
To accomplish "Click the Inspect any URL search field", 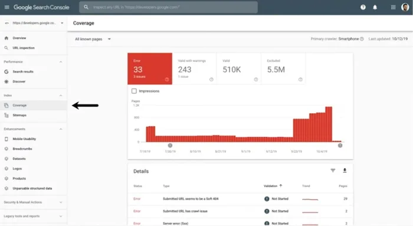I will pyautogui.click(x=169, y=7).
